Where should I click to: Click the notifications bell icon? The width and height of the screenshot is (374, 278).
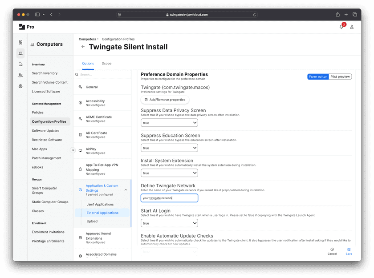coord(341,27)
